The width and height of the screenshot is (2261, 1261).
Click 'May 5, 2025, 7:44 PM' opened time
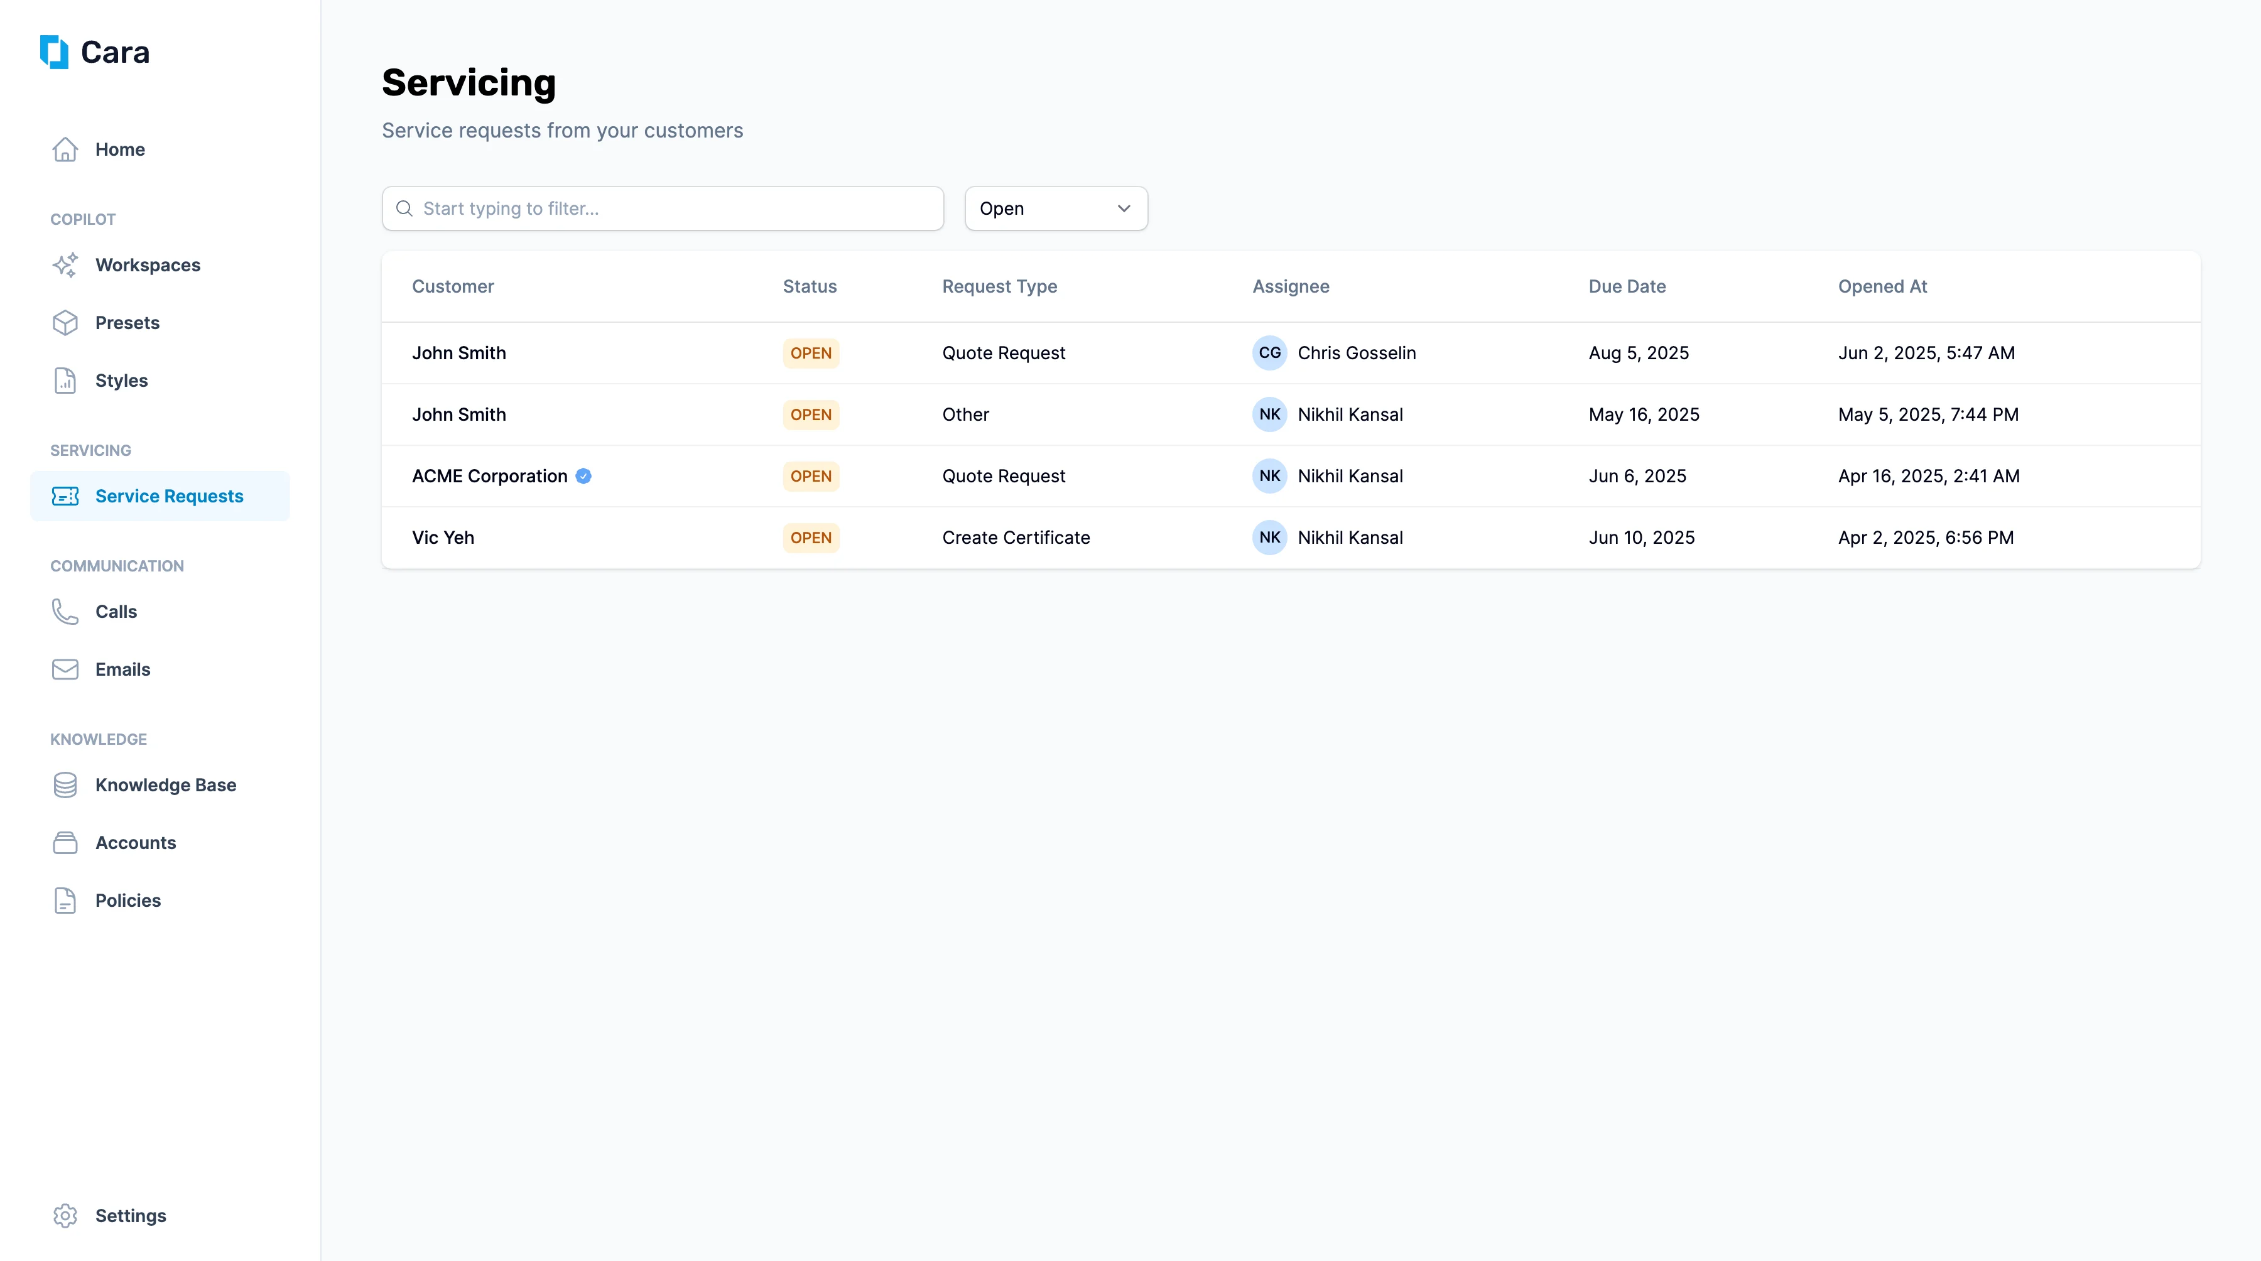(1928, 414)
